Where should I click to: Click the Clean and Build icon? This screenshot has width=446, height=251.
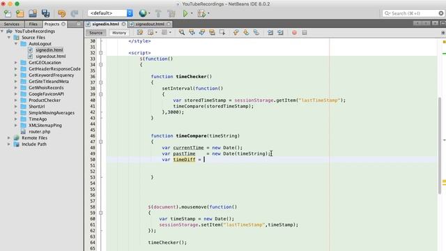171,13
